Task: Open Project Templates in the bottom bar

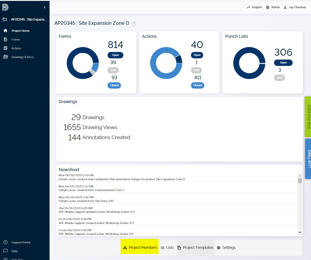Action: [x=195, y=248]
